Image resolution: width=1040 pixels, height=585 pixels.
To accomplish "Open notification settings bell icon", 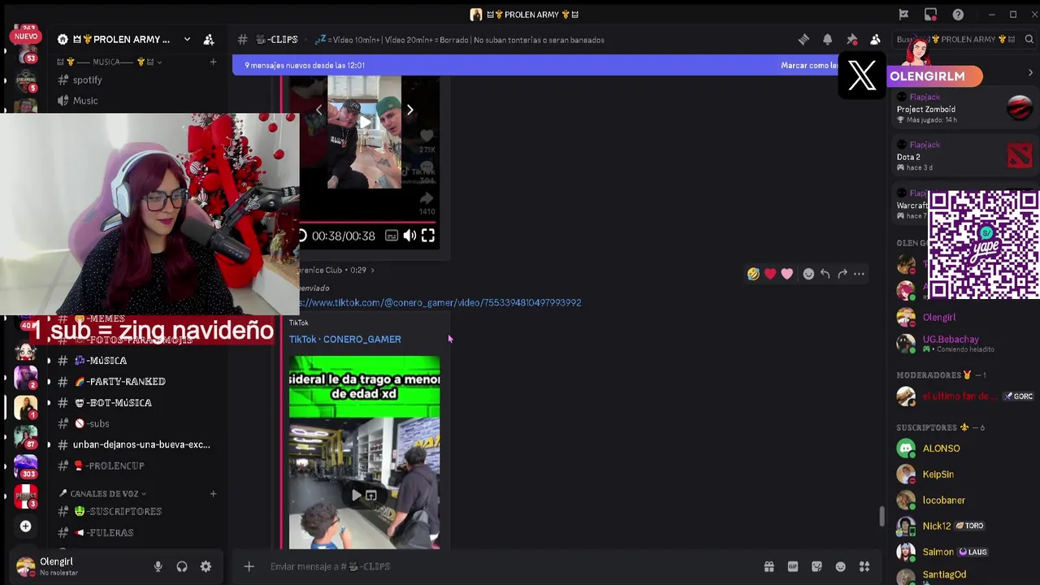I will [827, 39].
